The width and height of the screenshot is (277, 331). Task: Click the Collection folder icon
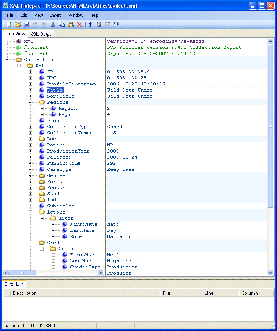pos(19,59)
